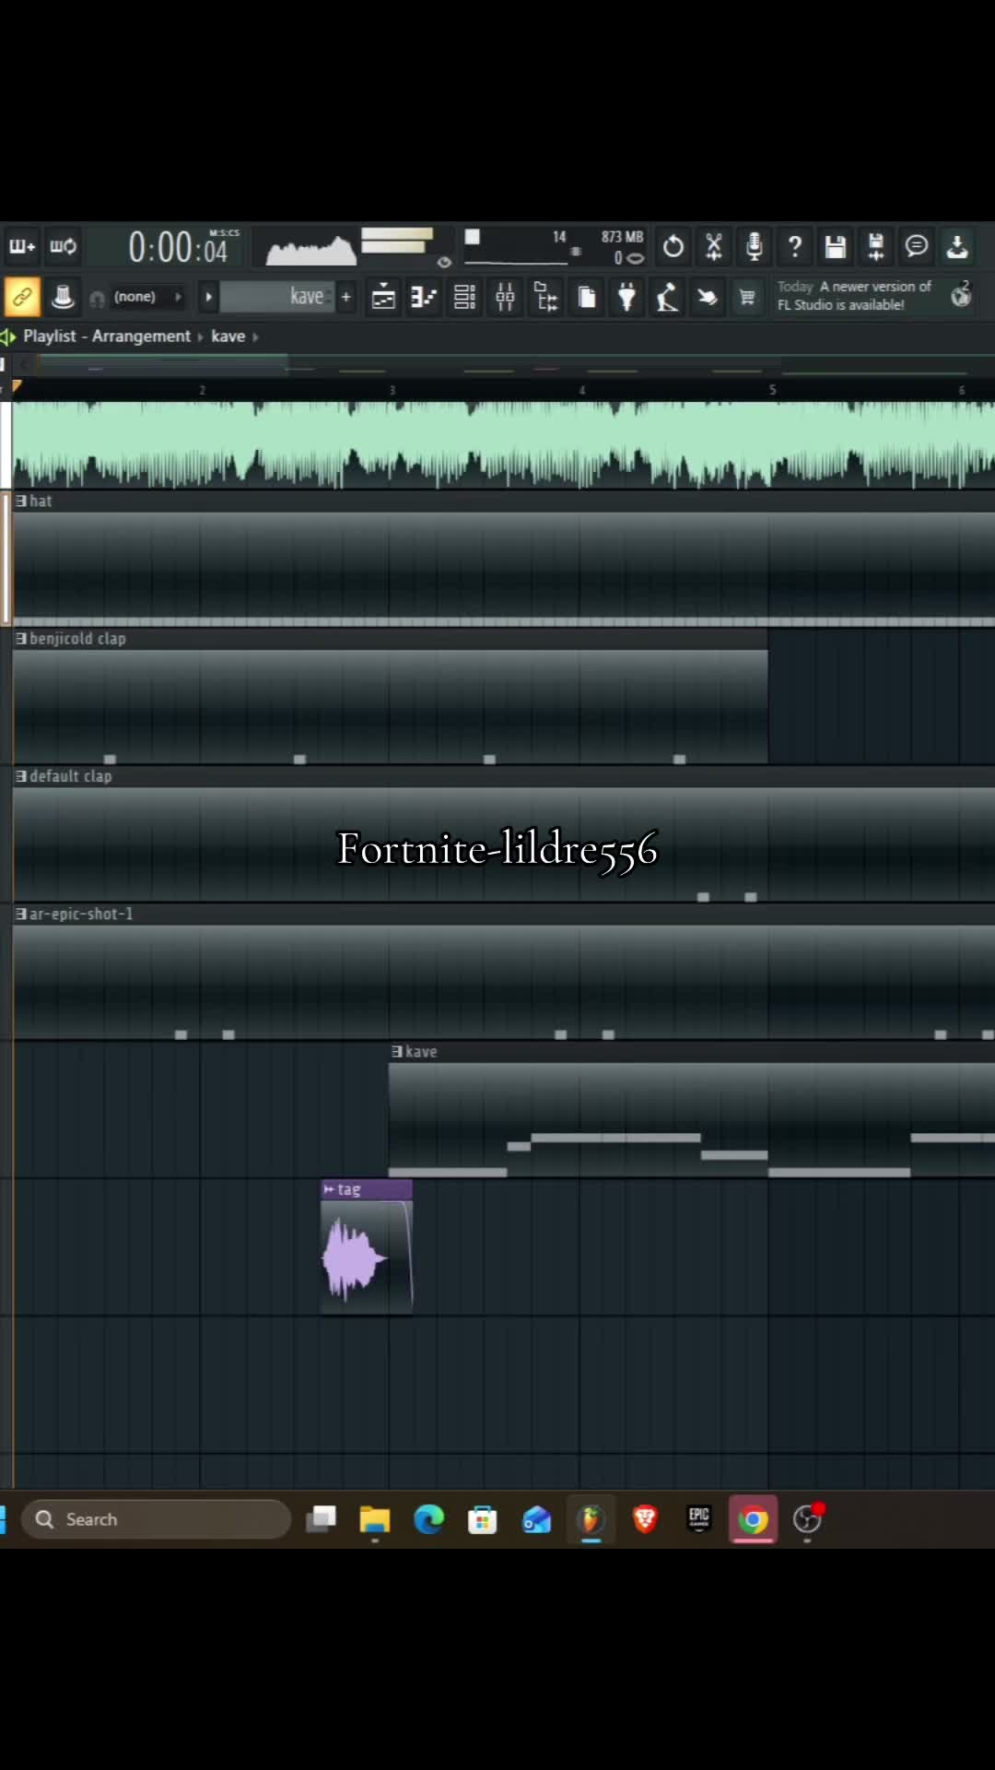
Task: Toggle the Browser panel icon
Action: pyautogui.click(x=545, y=297)
